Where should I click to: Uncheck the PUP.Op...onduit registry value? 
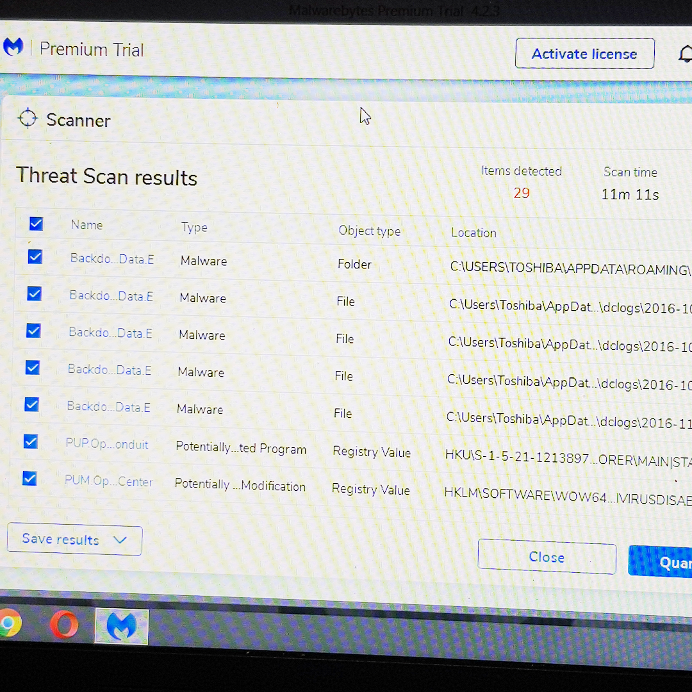pos(29,441)
